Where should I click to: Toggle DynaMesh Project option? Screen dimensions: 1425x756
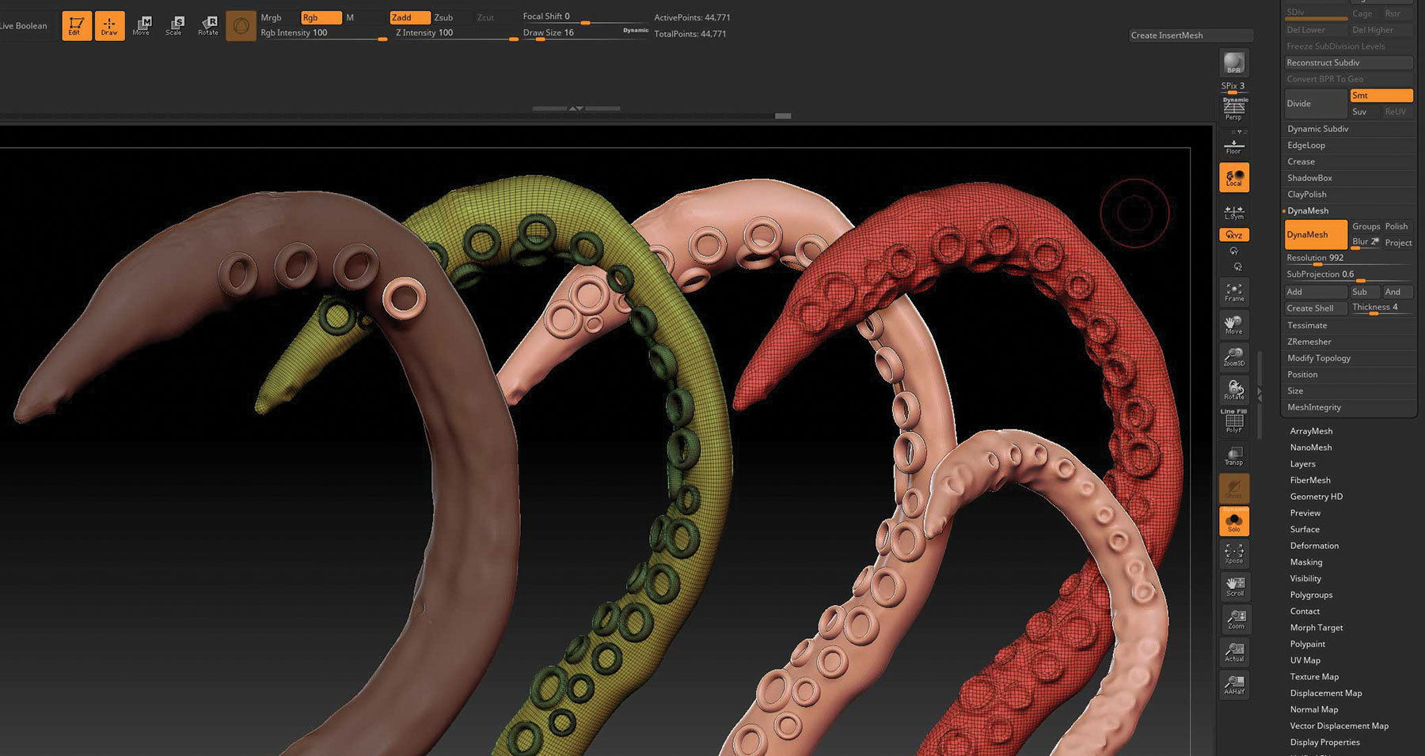(x=1398, y=243)
